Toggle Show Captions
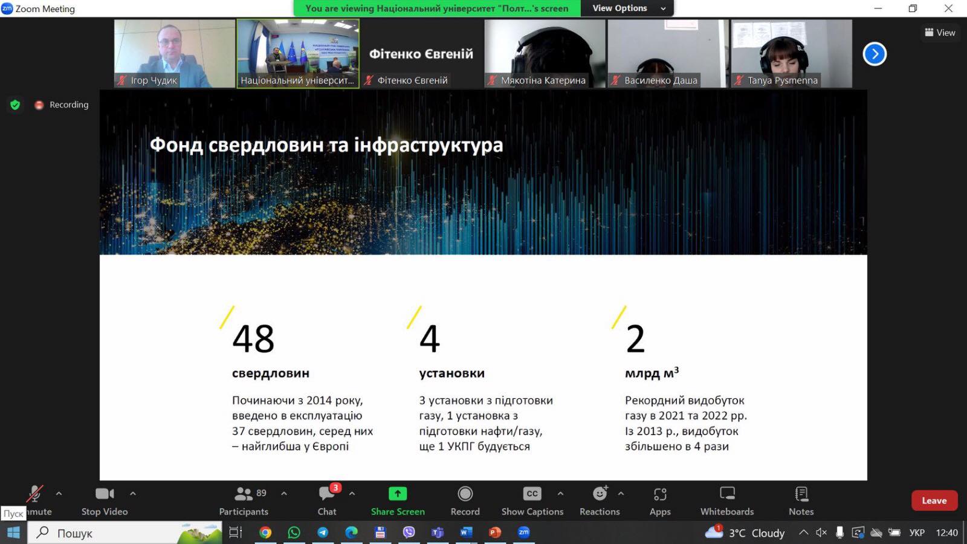967x544 pixels. click(x=532, y=500)
